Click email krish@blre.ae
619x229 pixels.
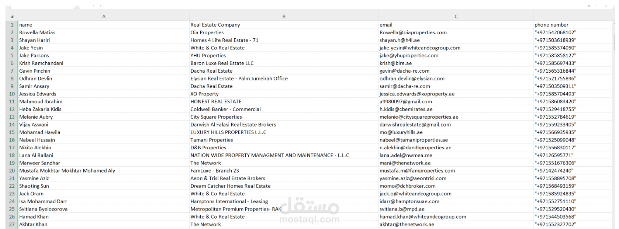456,63
